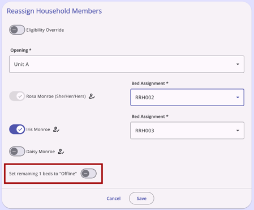Click the Opening field label
Screen dimensions: 254x210
point(21,50)
